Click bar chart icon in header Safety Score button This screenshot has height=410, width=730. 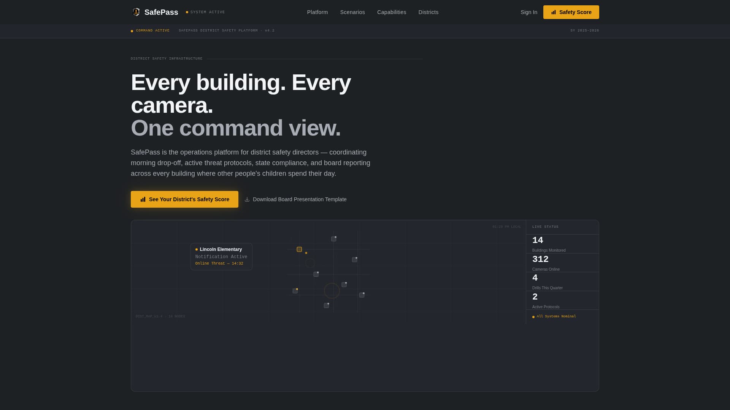554,12
